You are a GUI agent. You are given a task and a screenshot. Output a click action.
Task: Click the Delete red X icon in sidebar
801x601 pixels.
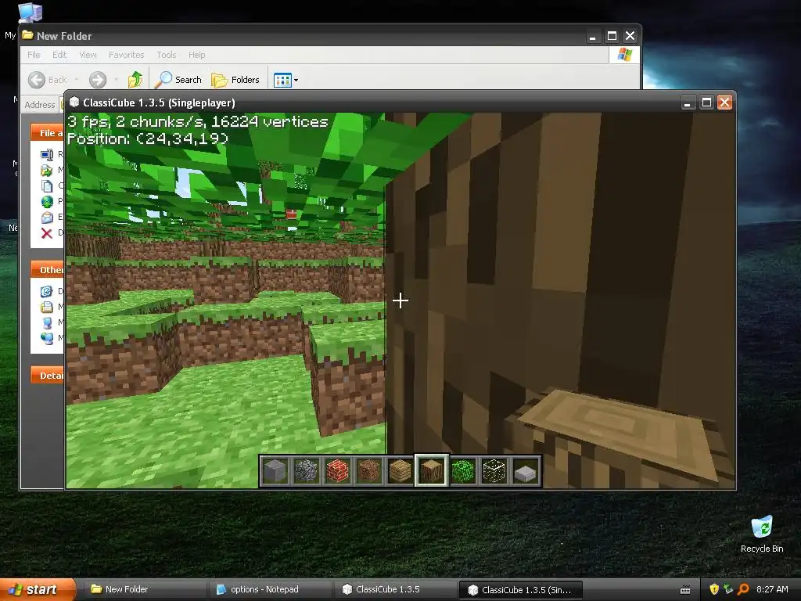coord(46,233)
